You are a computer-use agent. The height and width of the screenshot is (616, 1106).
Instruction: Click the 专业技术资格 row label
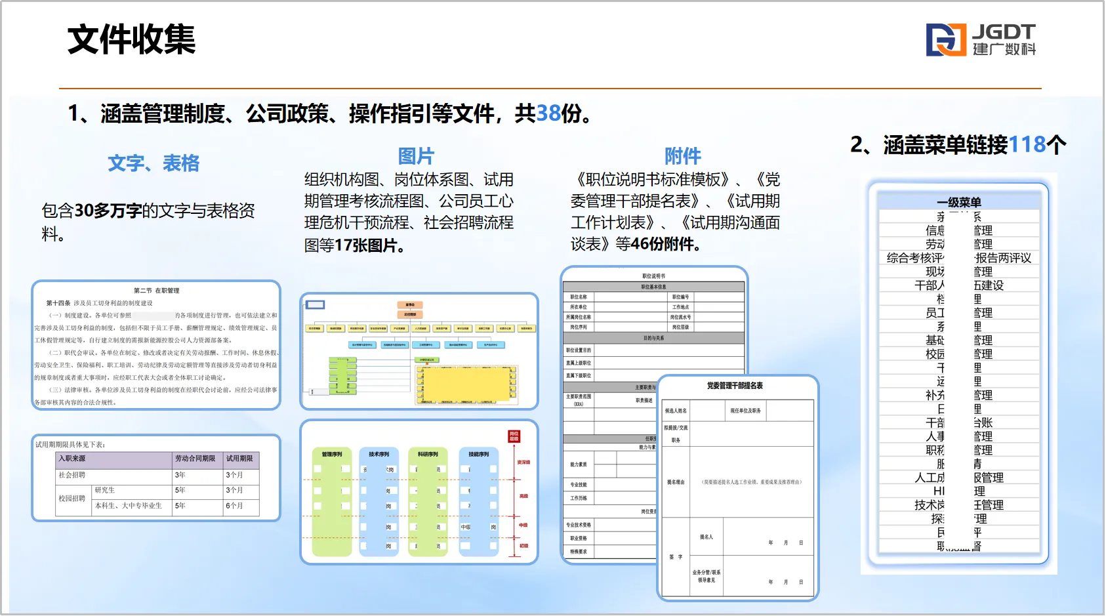579,525
